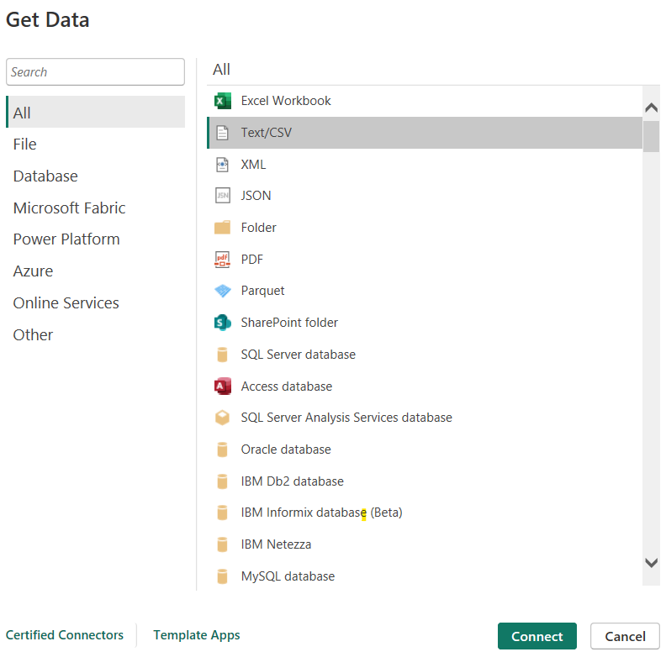
Task: Click the JSON file icon
Action: pos(223,196)
